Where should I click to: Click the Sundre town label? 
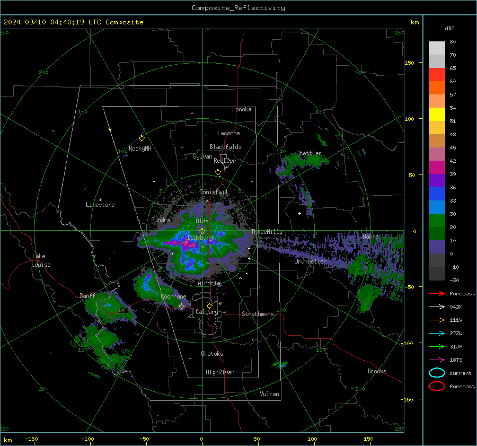coord(161,220)
